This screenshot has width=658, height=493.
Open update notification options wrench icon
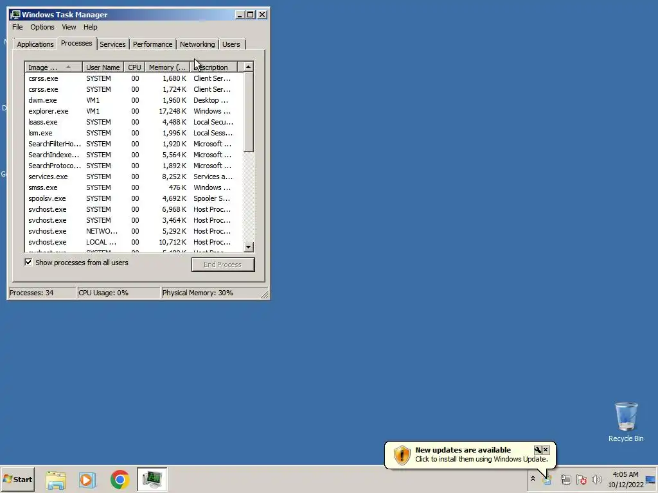tap(537, 450)
